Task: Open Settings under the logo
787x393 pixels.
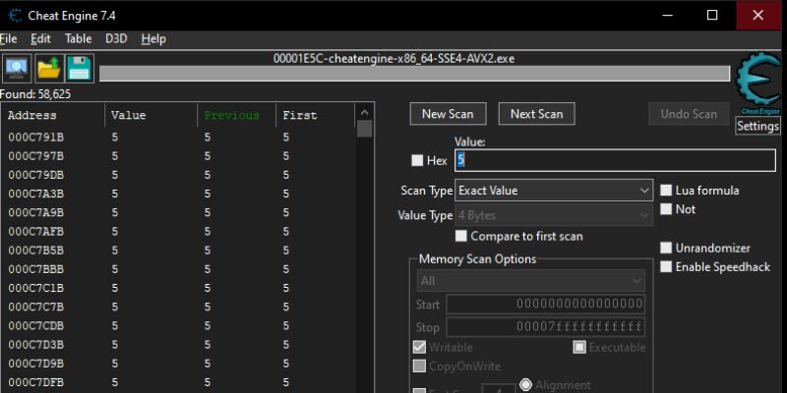Action: point(757,126)
